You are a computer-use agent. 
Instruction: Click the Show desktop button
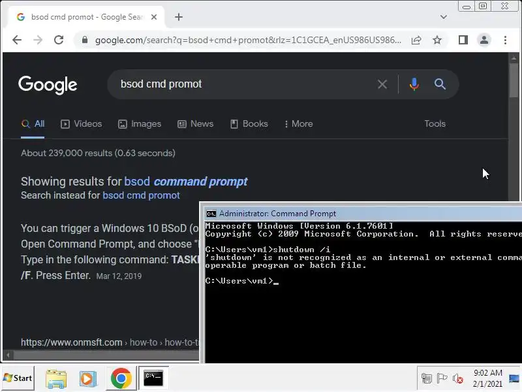tap(514, 378)
